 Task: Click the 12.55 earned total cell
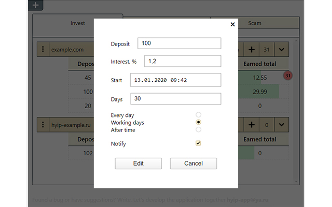click(x=260, y=78)
